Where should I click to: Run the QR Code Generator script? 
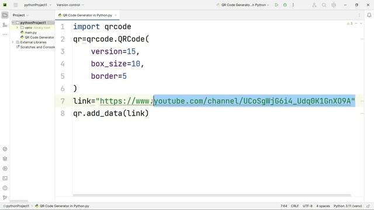[x=276, y=5]
